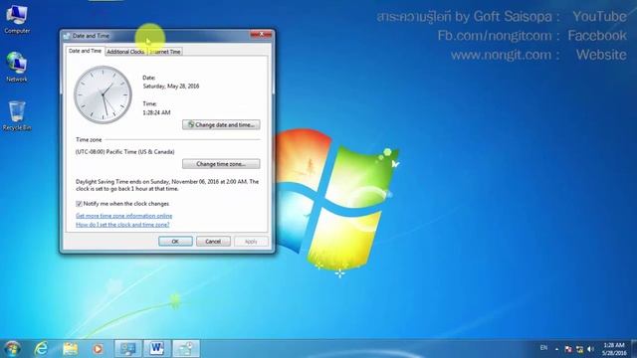Launch Internet Explorer from the taskbar
Screen dimensions: 637x358
(41, 349)
